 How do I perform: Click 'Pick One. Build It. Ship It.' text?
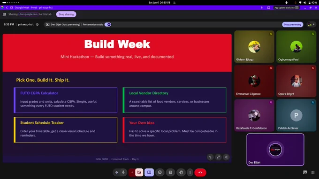tap(43, 80)
